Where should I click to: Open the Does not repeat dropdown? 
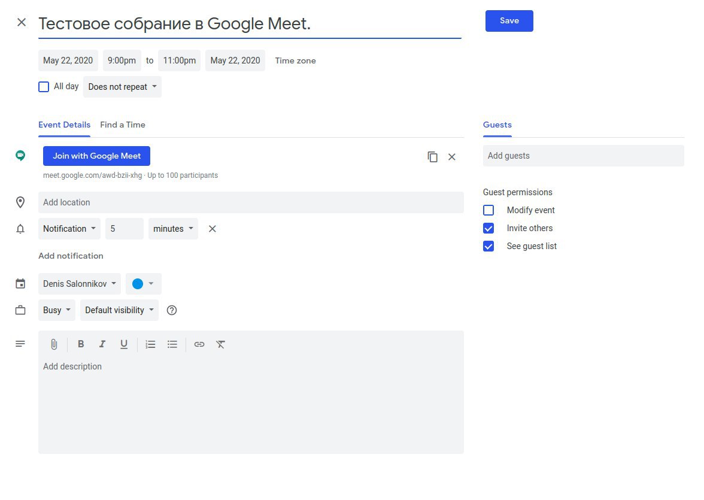tap(122, 87)
